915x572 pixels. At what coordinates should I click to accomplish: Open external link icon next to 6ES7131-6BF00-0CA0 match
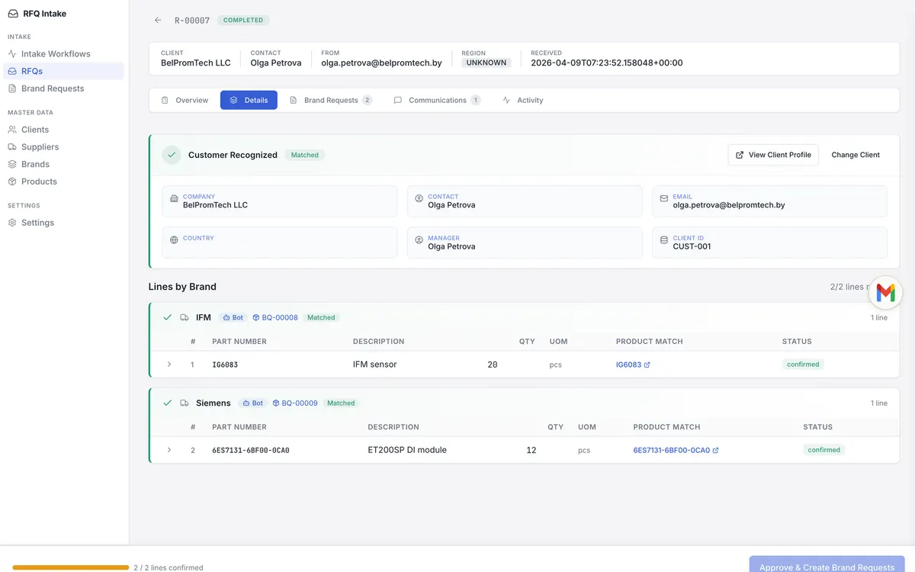click(715, 450)
